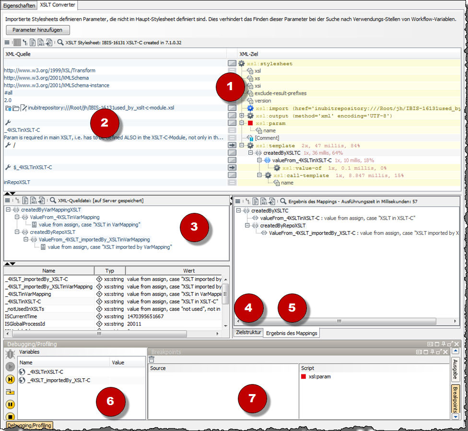This screenshot has height=431, width=468.
Task: Delete breakpoints using the trash can icon
Action: (x=152, y=359)
